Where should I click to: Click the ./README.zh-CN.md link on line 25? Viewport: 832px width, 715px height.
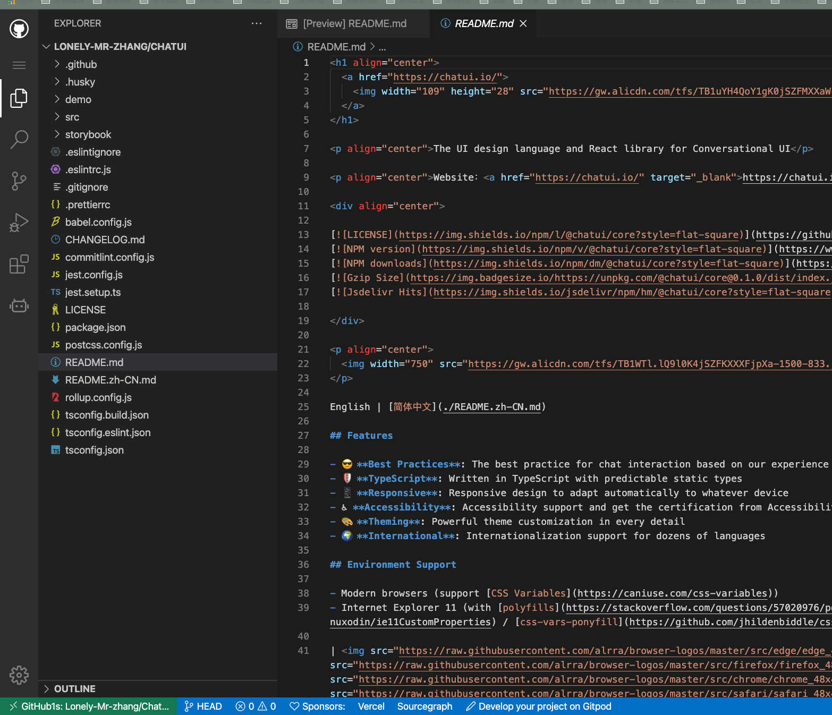[x=491, y=407]
